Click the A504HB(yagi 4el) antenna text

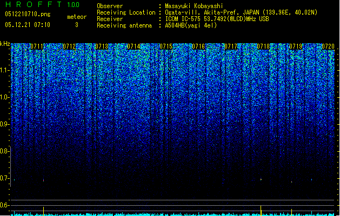[191, 25]
